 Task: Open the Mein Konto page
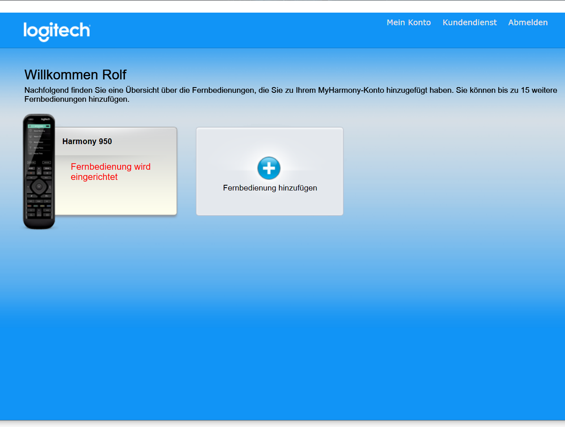pos(408,23)
